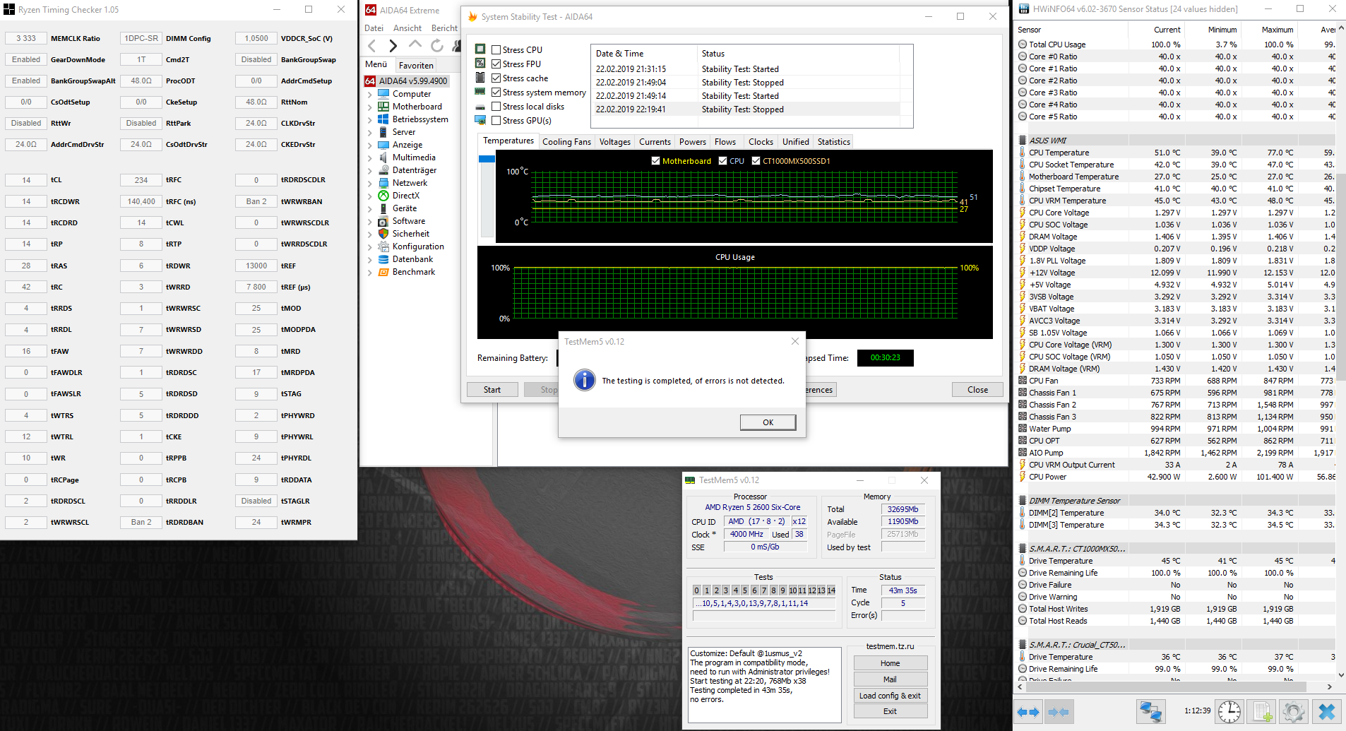Toggle CPU temperature graph checkbox
Screen dimensions: 1346x731
722,161
